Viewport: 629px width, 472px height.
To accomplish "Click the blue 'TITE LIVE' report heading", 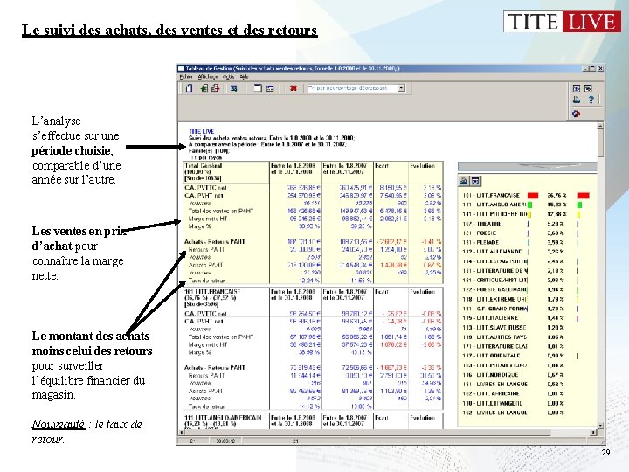I will coord(202,132).
